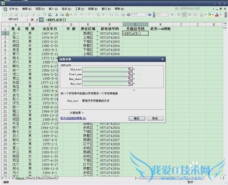Click collapse-dialog icon beside Start_num field

[130, 74]
